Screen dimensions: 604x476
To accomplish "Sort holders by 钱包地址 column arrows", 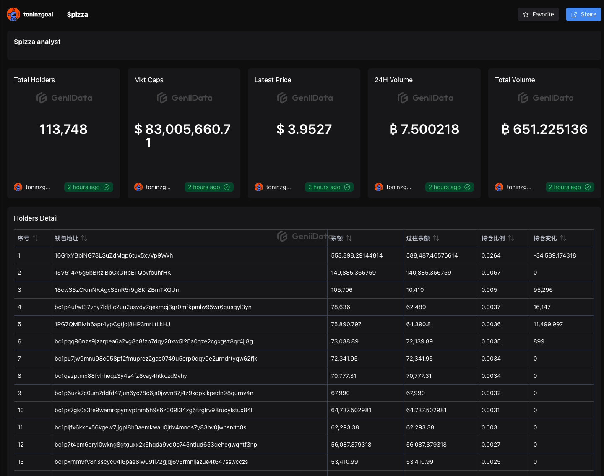I will tap(84, 238).
